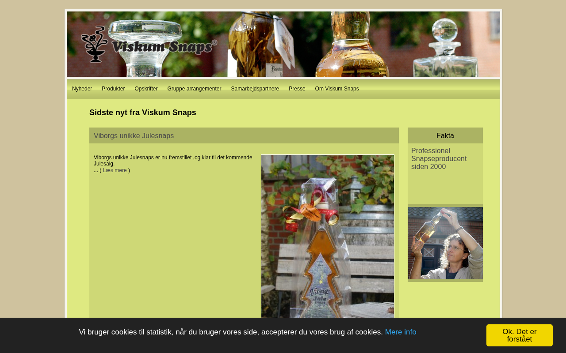Click the Viskum Snaps logo in the banner
The width and height of the screenshot is (566, 353).
pyautogui.click(x=149, y=44)
